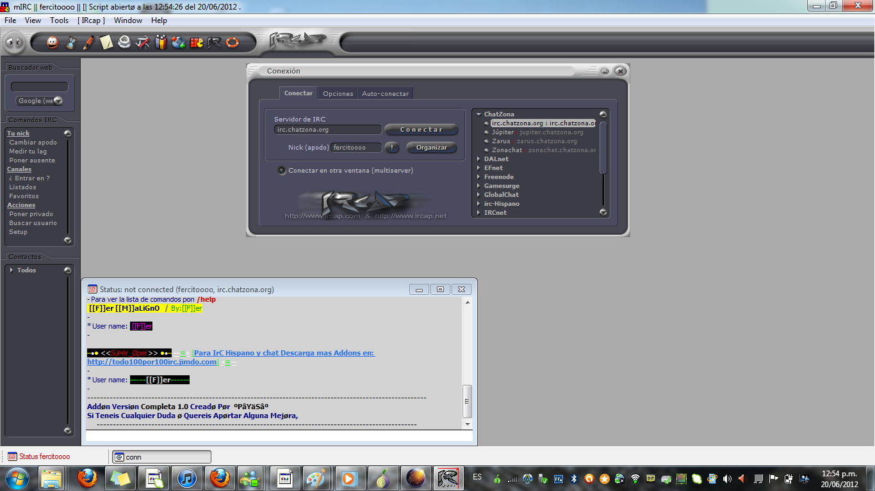
Task: Click the Status window vertical scrollbar thumb
Action: point(468,401)
